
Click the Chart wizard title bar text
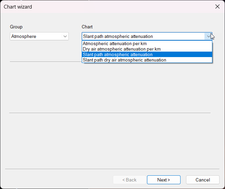tap(18, 6)
